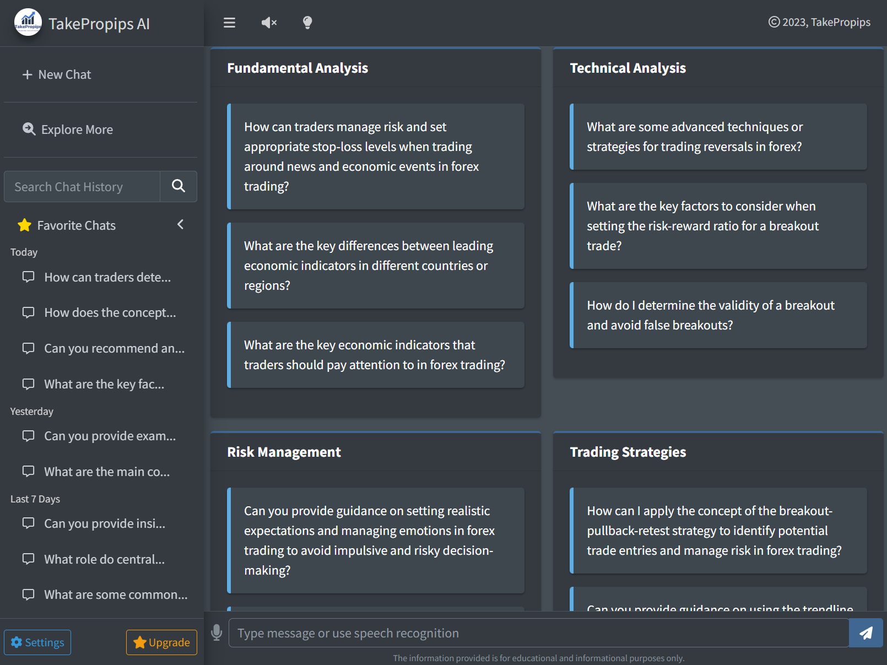Select prompt about avoiding false breakouts
The width and height of the screenshot is (887, 665).
(718, 315)
